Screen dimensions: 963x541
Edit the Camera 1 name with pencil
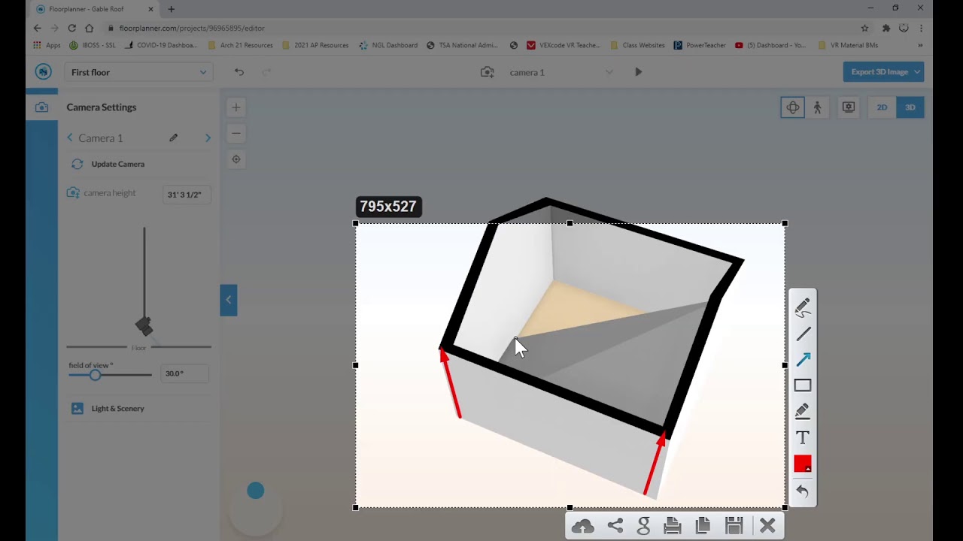tap(173, 138)
